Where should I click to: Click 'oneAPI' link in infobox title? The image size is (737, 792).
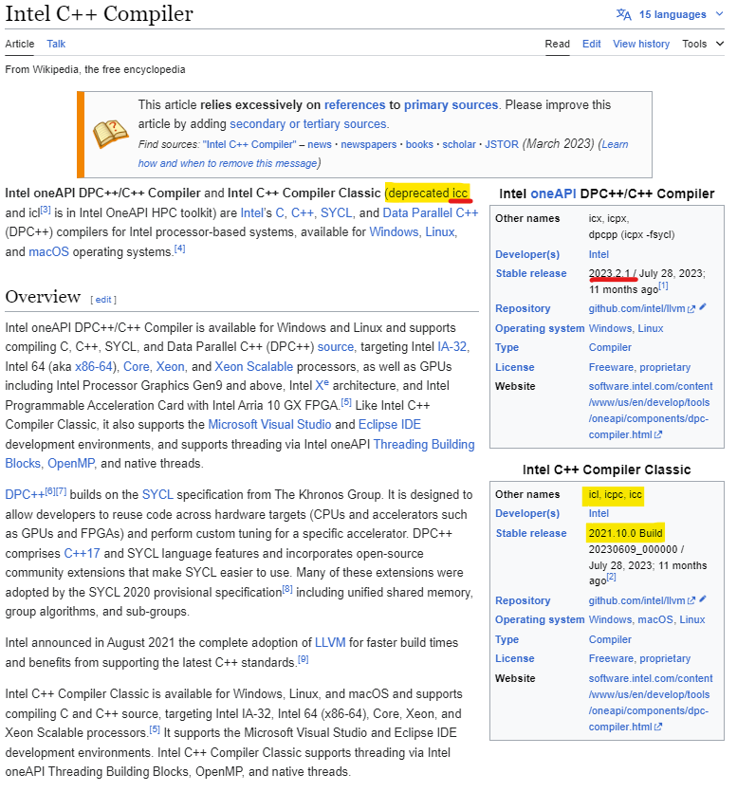554,193
